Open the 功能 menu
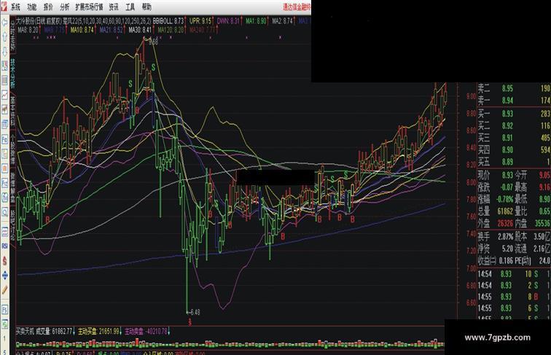551x355 pixels. coord(31,7)
